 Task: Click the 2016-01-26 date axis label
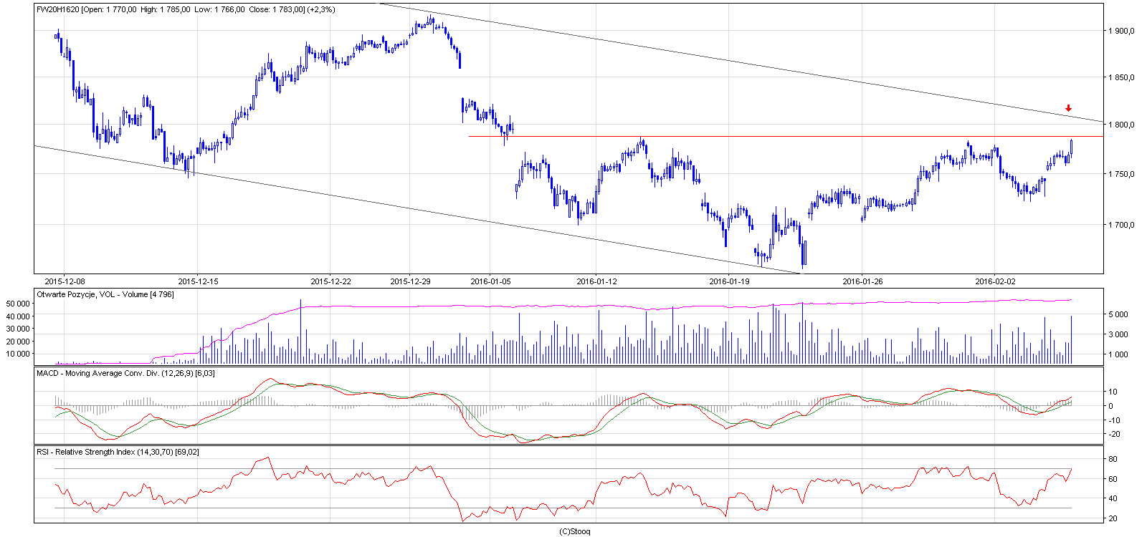coord(862,281)
